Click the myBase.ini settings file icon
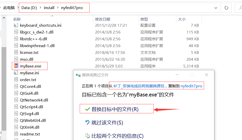 pyautogui.click(x=16, y=73)
